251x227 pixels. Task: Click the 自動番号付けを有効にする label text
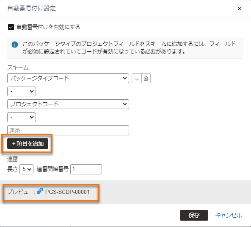point(48,27)
